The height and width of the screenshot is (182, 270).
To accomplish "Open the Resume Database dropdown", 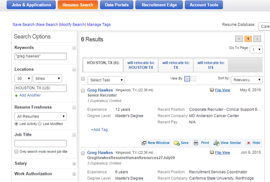I will pyautogui.click(x=264, y=26).
